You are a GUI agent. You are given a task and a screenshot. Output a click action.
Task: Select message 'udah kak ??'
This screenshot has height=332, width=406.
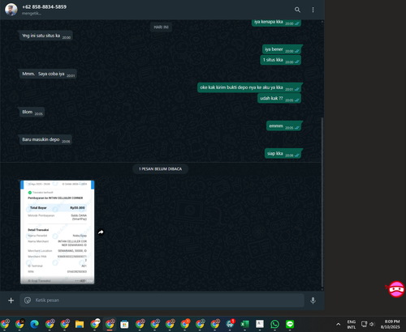coord(279,98)
